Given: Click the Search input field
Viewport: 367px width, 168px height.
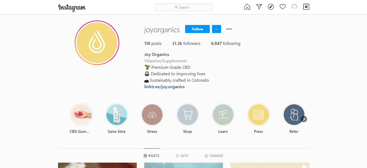Looking at the screenshot, I should pos(184,7).
